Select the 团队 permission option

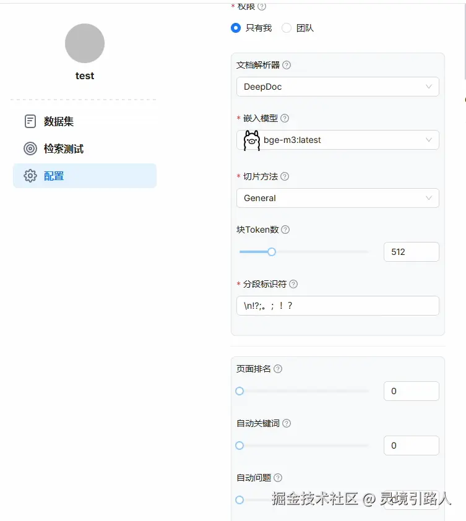(x=285, y=28)
